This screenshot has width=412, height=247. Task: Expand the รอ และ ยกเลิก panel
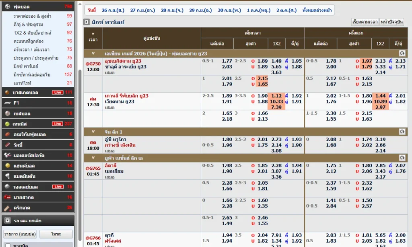point(8,220)
